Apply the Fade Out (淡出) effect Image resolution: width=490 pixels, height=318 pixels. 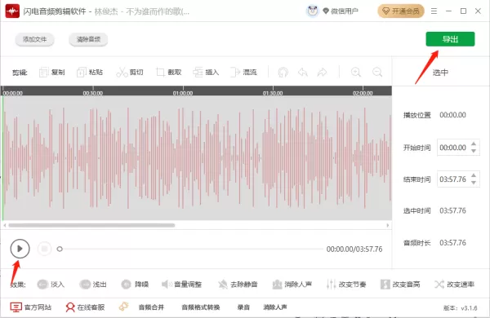pyautogui.click(x=93, y=285)
